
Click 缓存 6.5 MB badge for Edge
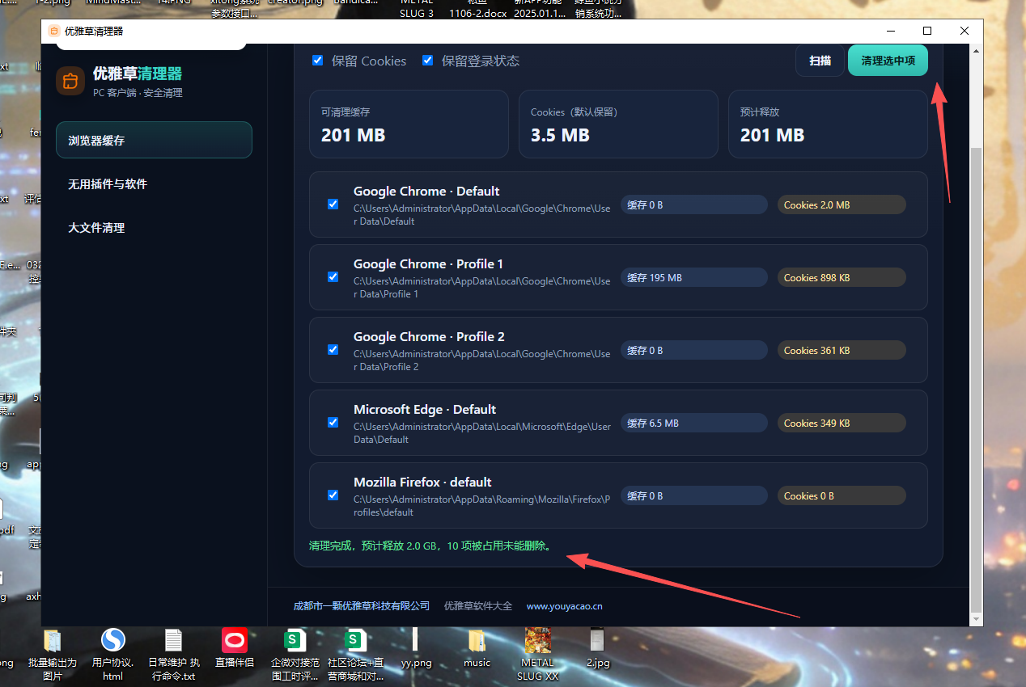694,423
